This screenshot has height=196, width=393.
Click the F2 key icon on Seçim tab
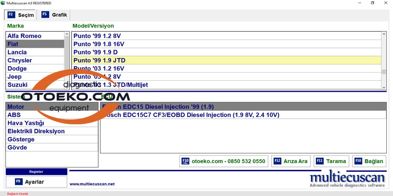coord(11,15)
